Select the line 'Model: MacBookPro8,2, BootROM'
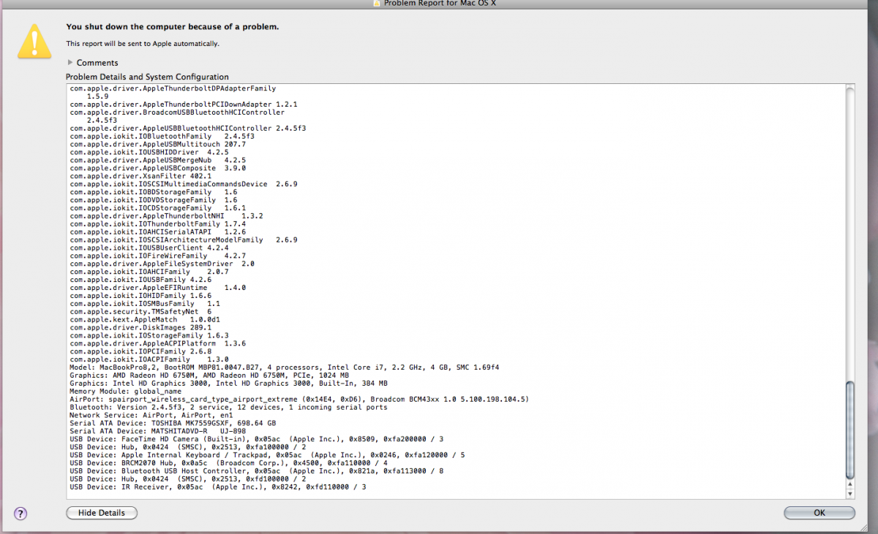878x534 pixels. pos(285,367)
